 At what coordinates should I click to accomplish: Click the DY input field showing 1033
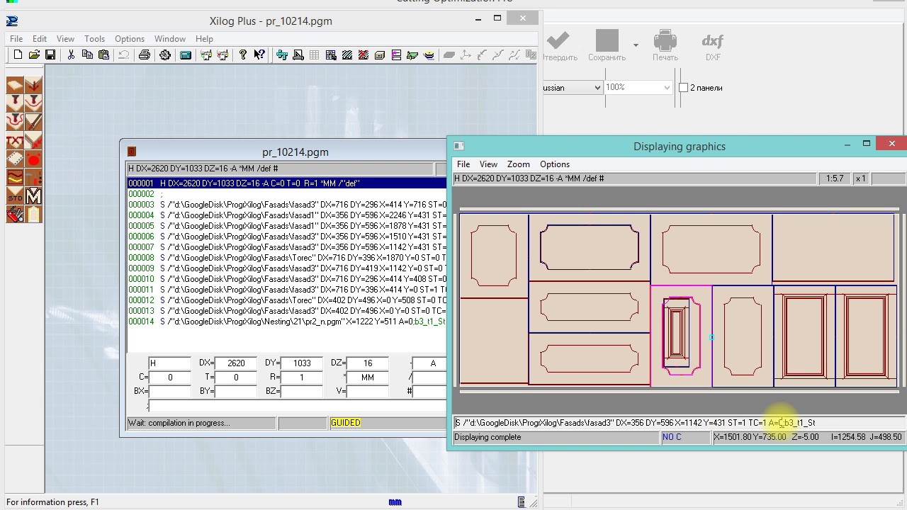[302, 363]
